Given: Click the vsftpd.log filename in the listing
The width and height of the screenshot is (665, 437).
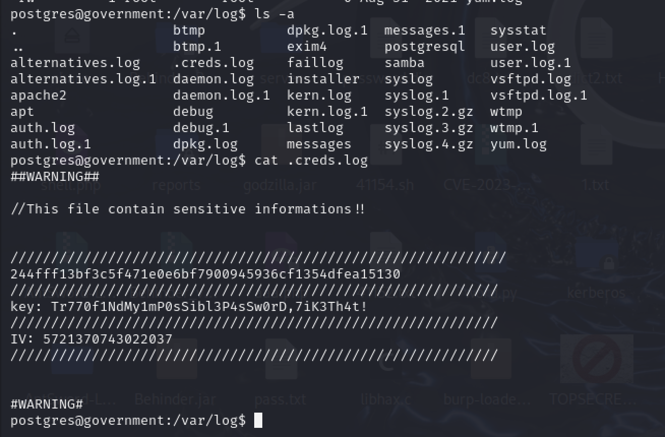Looking at the screenshot, I should [531, 79].
